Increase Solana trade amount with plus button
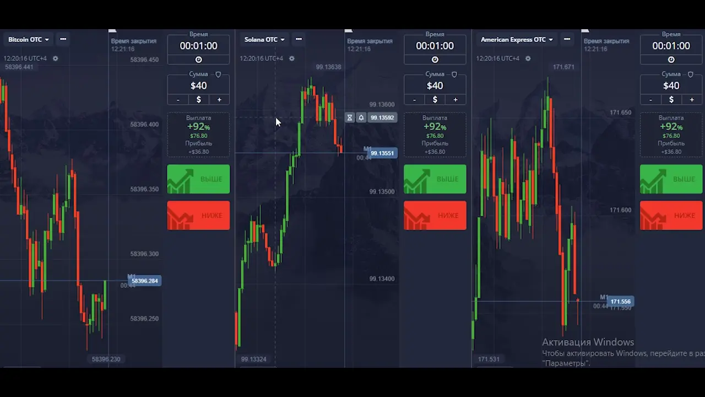Image resolution: width=705 pixels, height=397 pixels. click(x=455, y=100)
